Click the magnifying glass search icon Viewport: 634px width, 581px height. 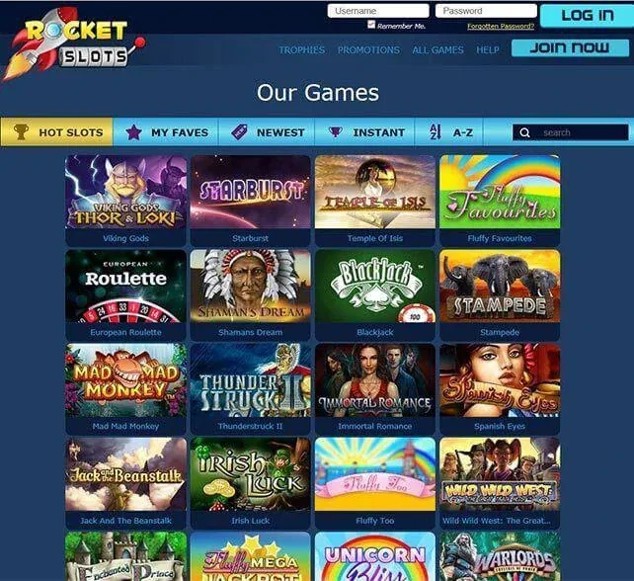[524, 132]
